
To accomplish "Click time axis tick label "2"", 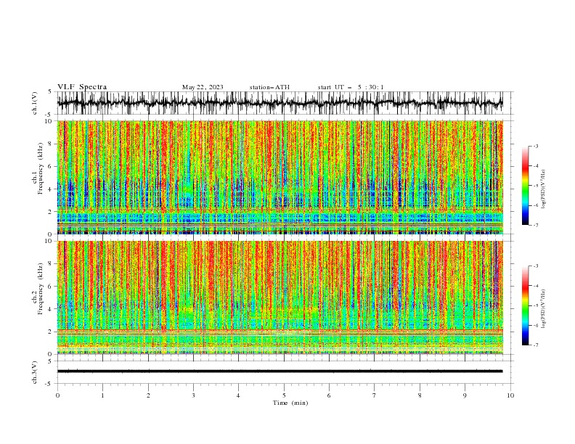I will [148, 395].
